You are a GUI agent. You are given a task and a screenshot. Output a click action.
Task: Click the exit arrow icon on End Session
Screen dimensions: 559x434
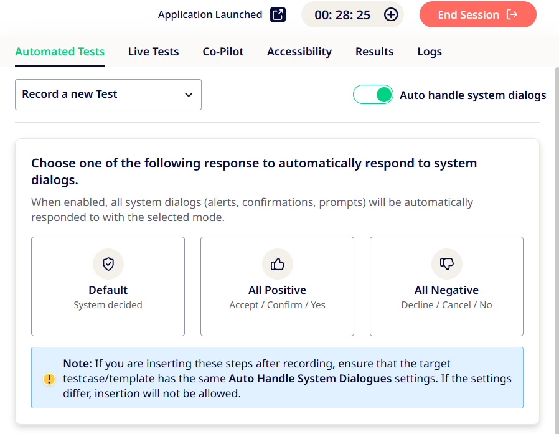tap(512, 15)
